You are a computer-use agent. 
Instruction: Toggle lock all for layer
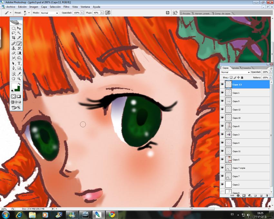pos(242,77)
